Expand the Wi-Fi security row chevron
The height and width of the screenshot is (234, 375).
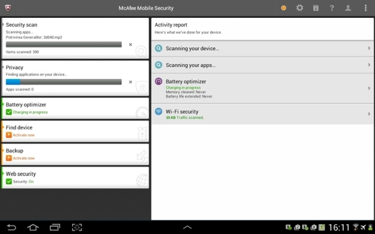pyautogui.click(x=369, y=114)
